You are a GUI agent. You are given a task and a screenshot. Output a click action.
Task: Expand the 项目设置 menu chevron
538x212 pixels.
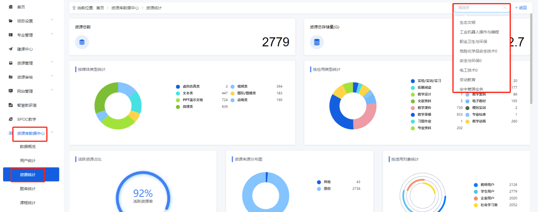pyautogui.click(x=52, y=20)
